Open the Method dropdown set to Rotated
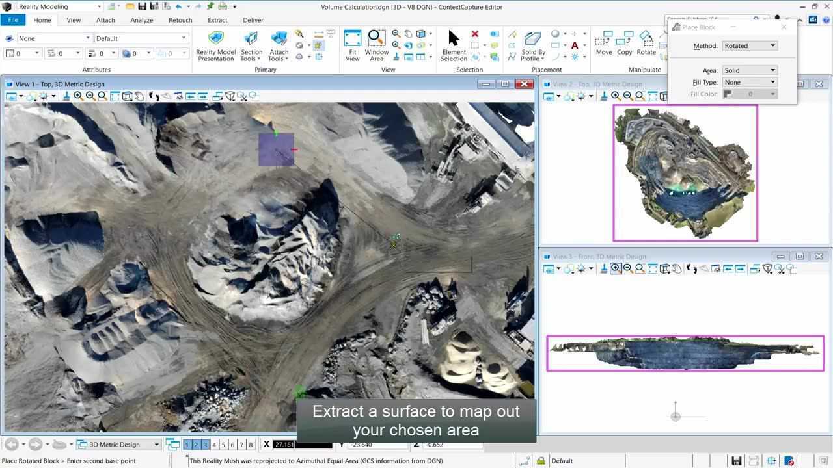The height and width of the screenshot is (468, 833). [750, 45]
